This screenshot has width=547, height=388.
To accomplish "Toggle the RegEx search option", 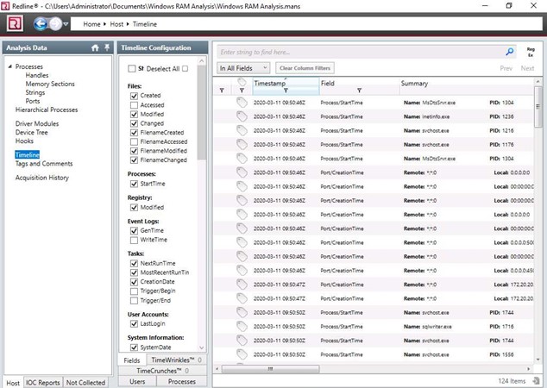I will (530, 52).
